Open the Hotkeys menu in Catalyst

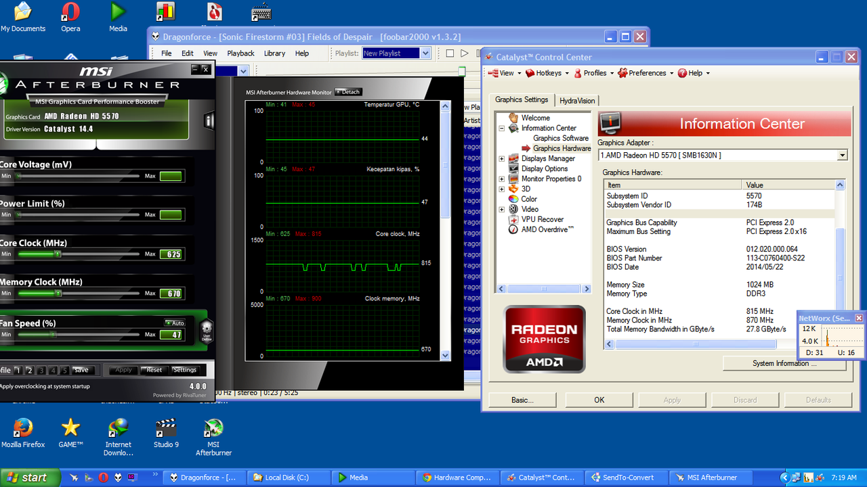[547, 73]
